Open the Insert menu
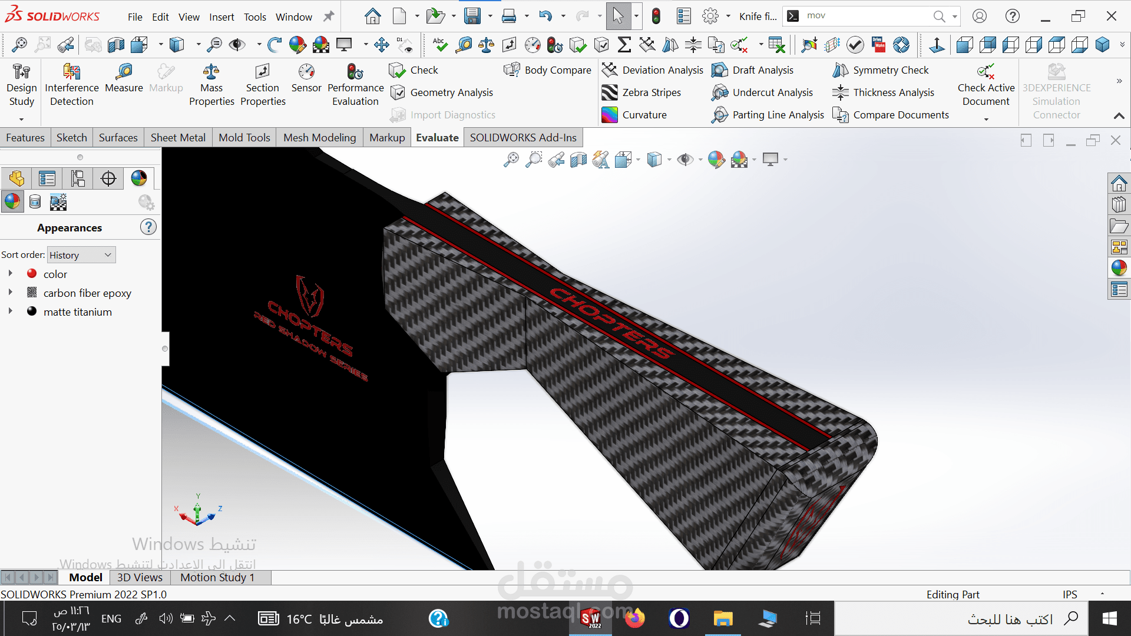1131x636 pixels. (221, 17)
